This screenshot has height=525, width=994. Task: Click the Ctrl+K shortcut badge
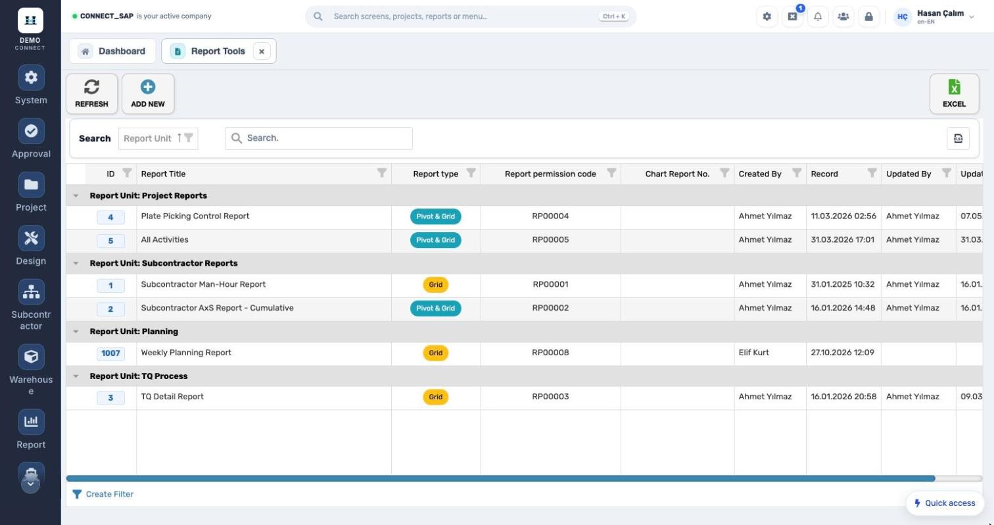click(613, 16)
